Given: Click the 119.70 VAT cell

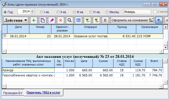Looking at the screenshot, I should [138, 70].
